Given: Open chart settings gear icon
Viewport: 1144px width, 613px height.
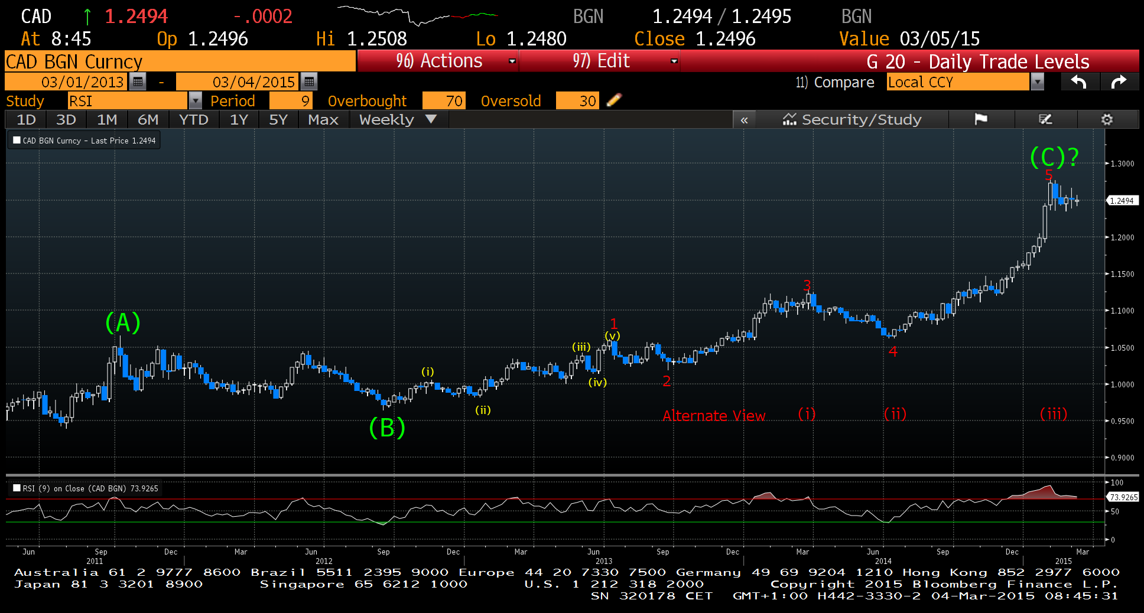Looking at the screenshot, I should (x=1107, y=119).
